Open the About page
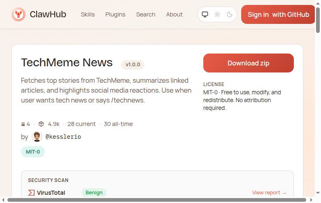 [174, 14]
